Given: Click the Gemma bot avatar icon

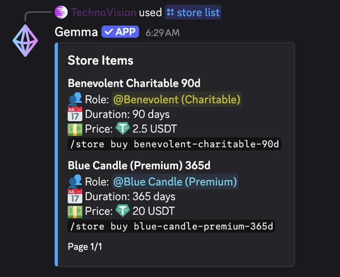Looking at the screenshot, I should pyautogui.click(x=25, y=40).
